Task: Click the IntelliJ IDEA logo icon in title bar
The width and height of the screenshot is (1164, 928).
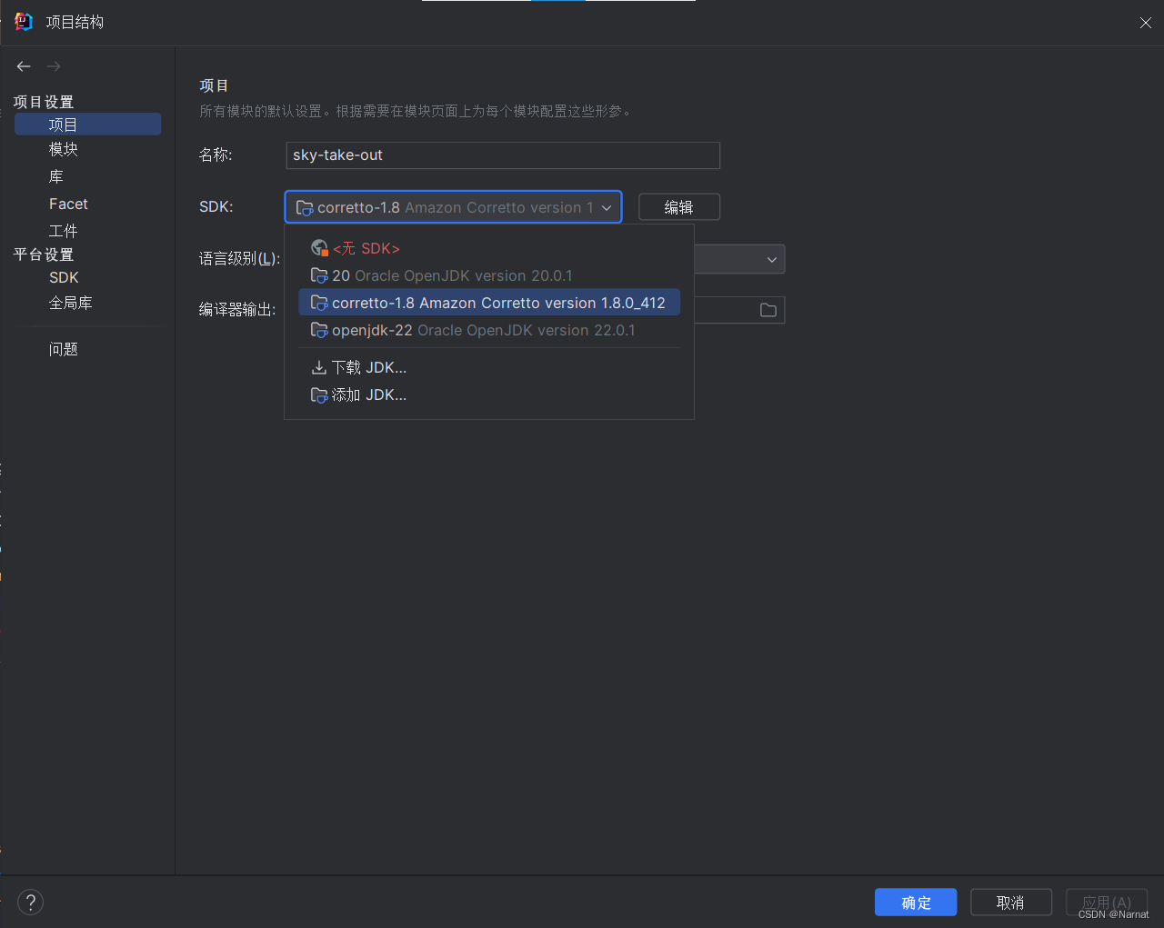Action: click(23, 22)
